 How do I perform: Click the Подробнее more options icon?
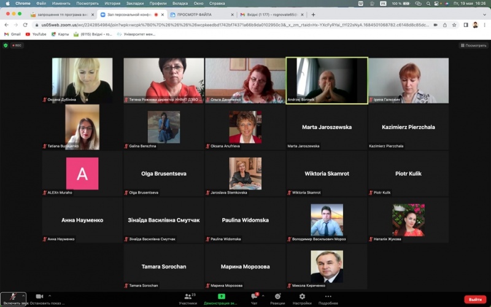click(x=328, y=297)
